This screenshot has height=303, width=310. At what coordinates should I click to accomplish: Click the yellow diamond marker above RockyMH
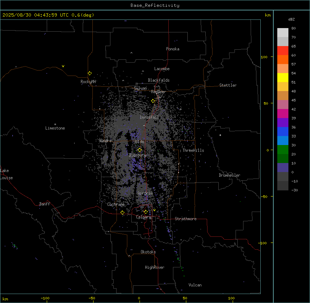pos(90,73)
